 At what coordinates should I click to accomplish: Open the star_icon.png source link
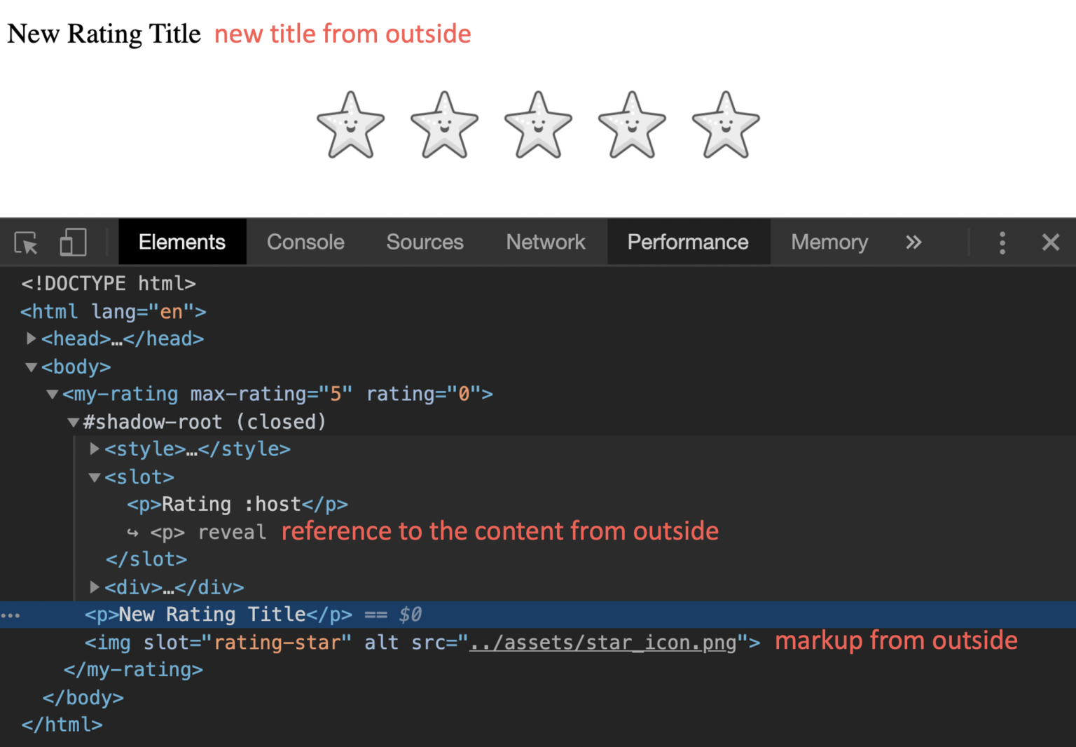coord(605,643)
